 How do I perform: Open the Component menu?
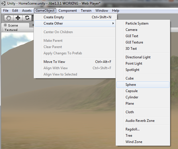click(68, 11)
